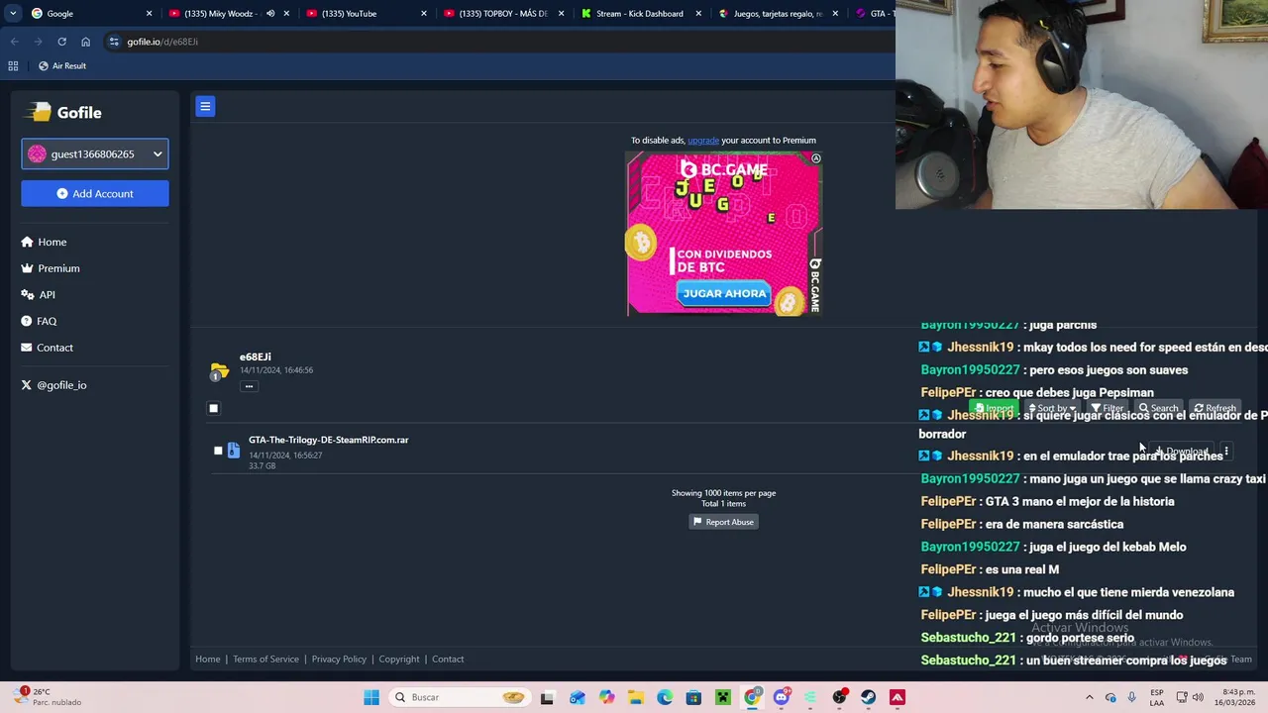
Task: Open the bookmarks apps grid icon
Action: point(13,66)
